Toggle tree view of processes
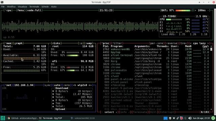The image size is (216, 121). coord(184,43)
